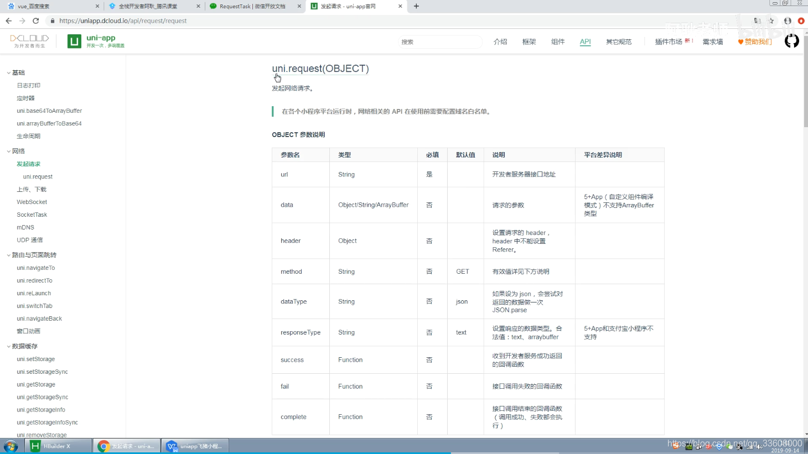Open the 其它规范 nav item

click(x=619, y=41)
